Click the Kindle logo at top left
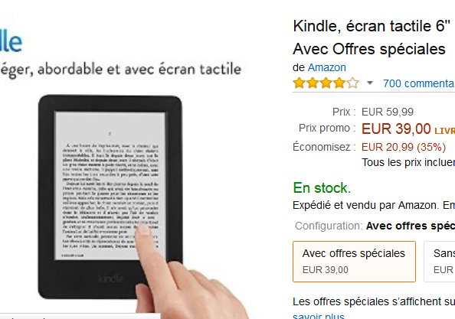455x319 pixels. 11,42
